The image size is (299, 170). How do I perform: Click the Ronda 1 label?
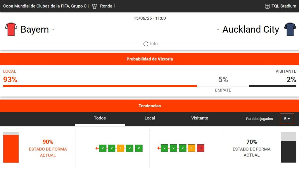(x=108, y=6)
